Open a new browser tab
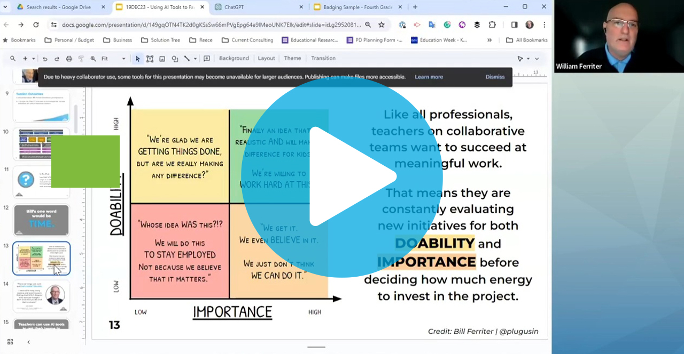The height and width of the screenshot is (354, 684). point(415,7)
